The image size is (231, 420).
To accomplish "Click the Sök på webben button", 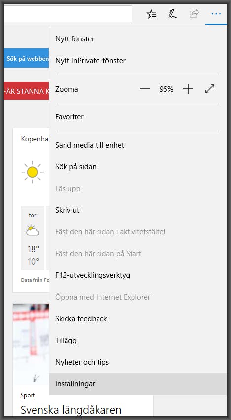I will [x=27, y=58].
